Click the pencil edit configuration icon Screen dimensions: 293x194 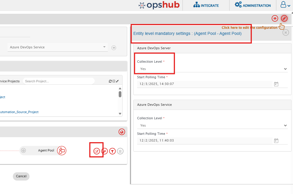click(284, 18)
